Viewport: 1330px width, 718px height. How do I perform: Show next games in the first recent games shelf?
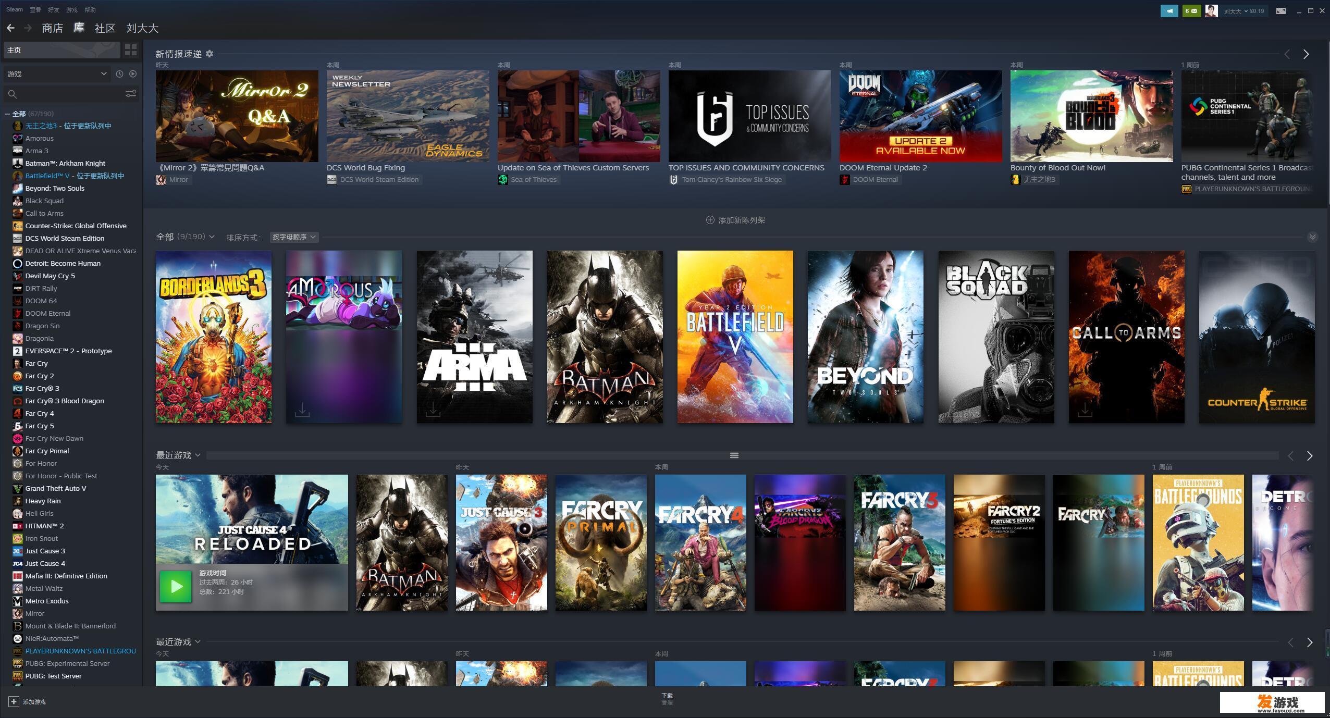[1310, 456]
